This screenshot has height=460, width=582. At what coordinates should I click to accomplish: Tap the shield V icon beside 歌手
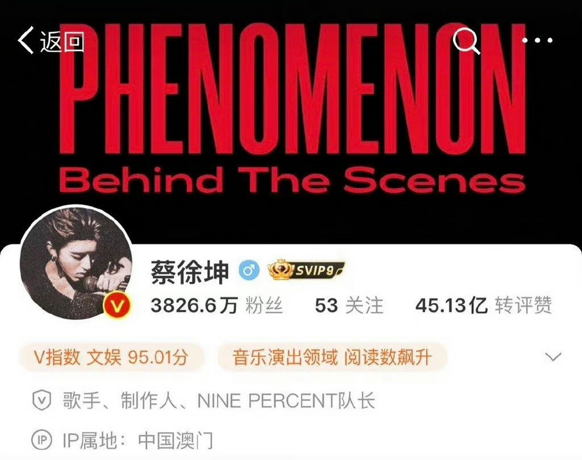pos(42,400)
